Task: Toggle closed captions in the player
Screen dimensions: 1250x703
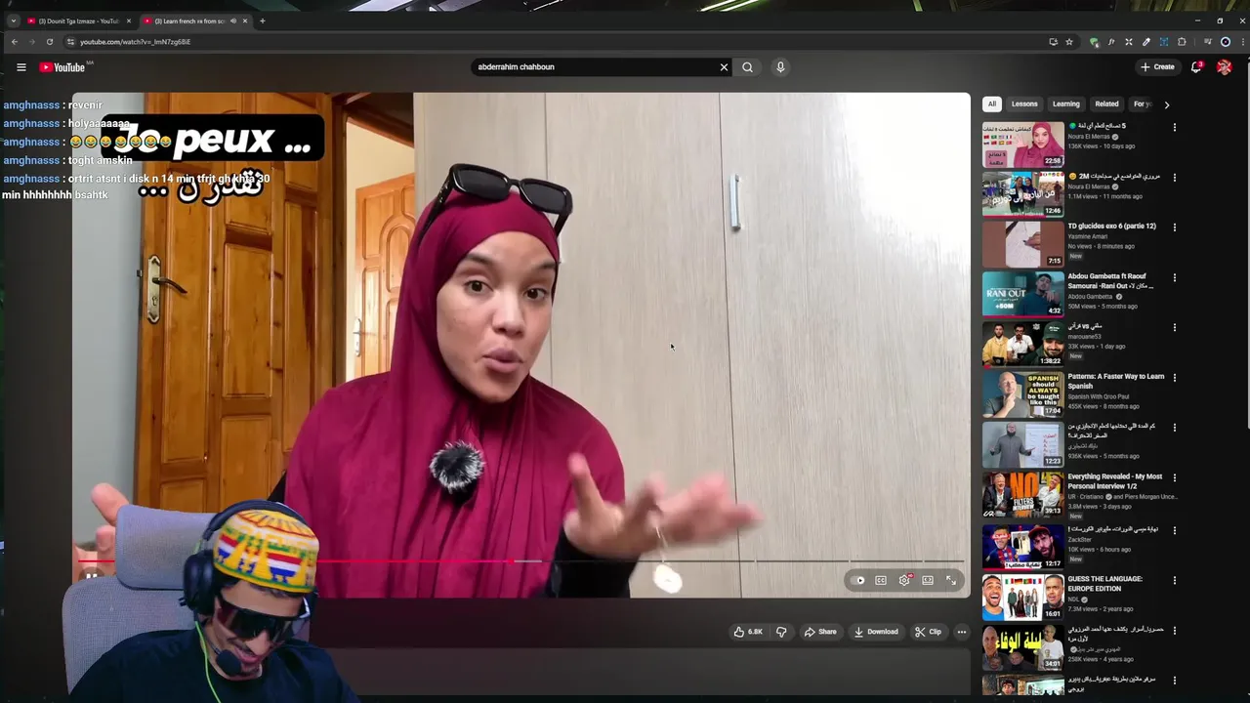Action: pos(881,580)
